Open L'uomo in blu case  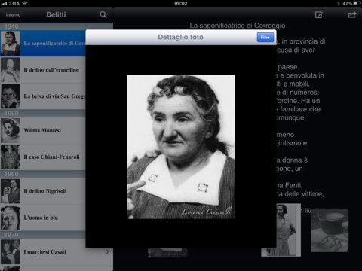click(x=43, y=218)
